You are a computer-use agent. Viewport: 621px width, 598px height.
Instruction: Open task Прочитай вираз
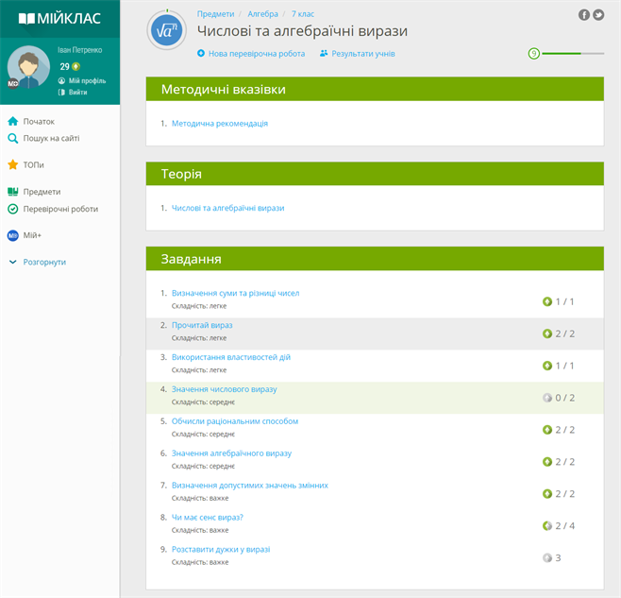coord(202,325)
